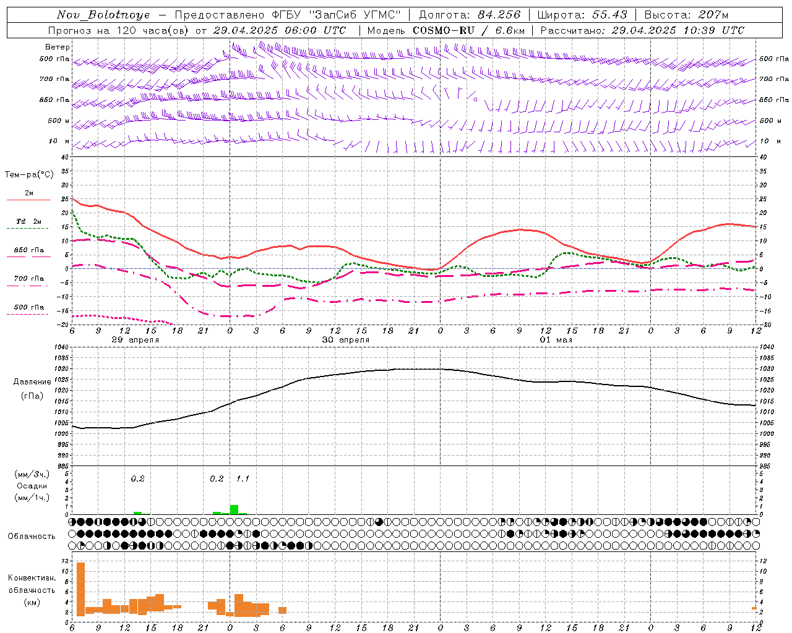Image resolution: width=792 pixels, height=633 pixels.
Task: Click the calm-wind circle in the 850 гПа row
Action: click(x=475, y=99)
